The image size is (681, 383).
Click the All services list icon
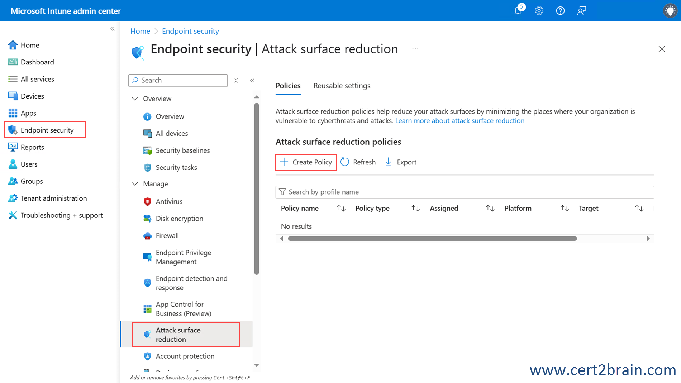(x=13, y=79)
